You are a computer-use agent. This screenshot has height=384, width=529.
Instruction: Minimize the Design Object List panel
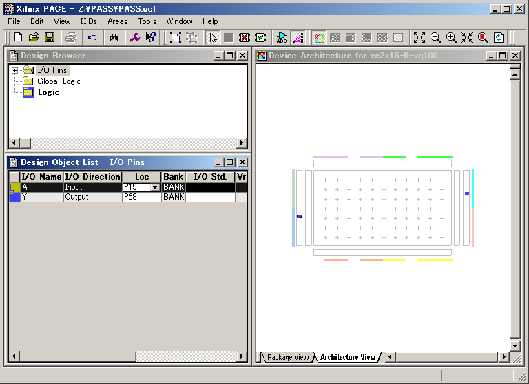pyautogui.click(x=218, y=162)
